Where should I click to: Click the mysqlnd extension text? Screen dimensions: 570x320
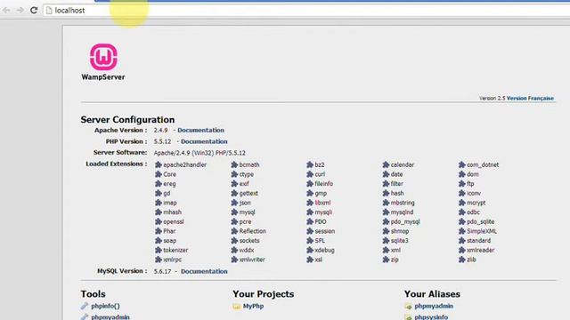pyautogui.click(x=402, y=212)
